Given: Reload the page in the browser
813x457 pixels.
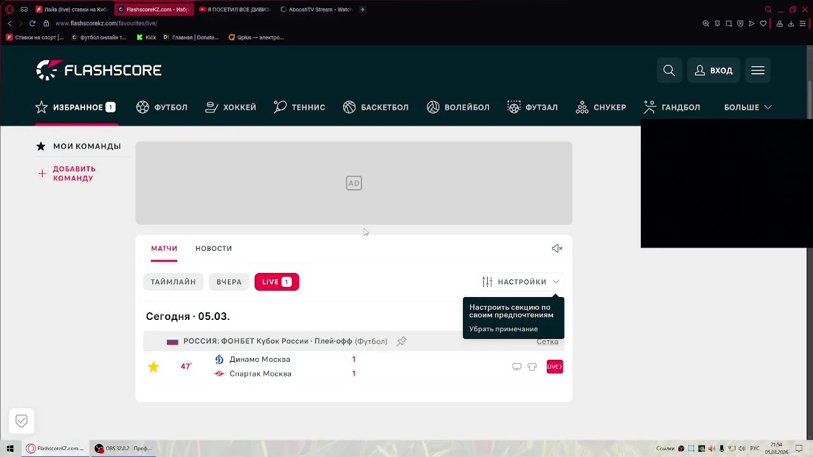Looking at the screenshot, I should pos(32,23).
